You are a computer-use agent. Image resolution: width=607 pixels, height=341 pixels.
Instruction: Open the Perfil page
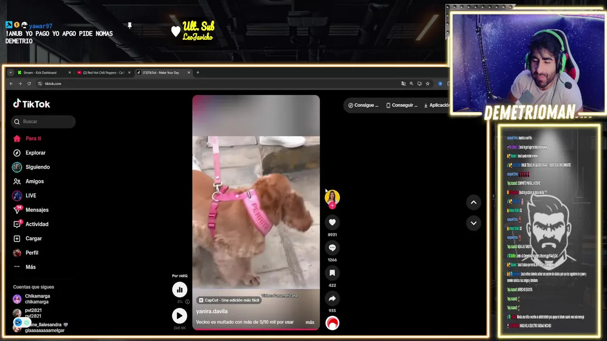point(32,252)
